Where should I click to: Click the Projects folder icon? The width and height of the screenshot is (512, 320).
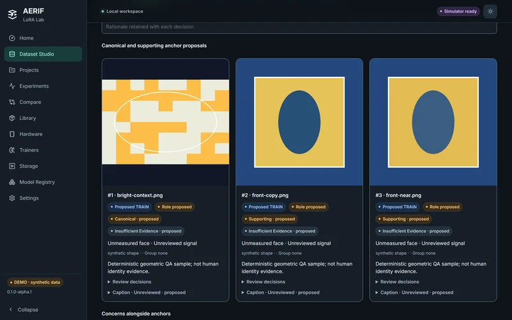click(12, 70)
